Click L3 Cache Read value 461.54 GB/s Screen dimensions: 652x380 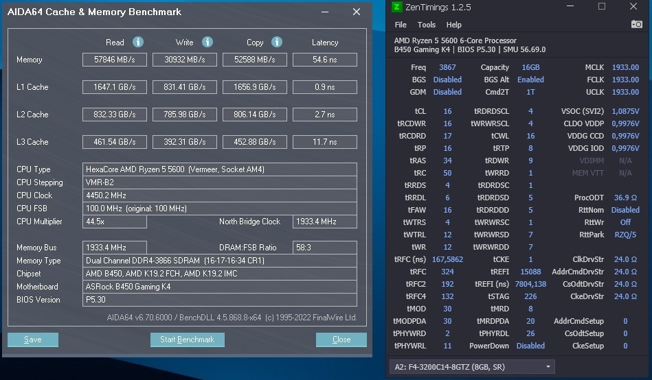[x=114, y=141]
